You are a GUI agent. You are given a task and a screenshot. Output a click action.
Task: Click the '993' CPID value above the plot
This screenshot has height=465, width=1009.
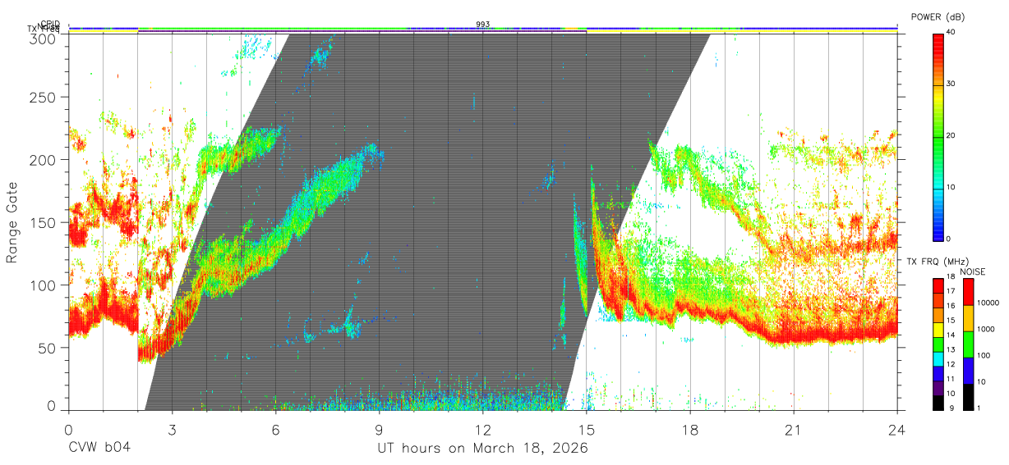pos(483,25)
